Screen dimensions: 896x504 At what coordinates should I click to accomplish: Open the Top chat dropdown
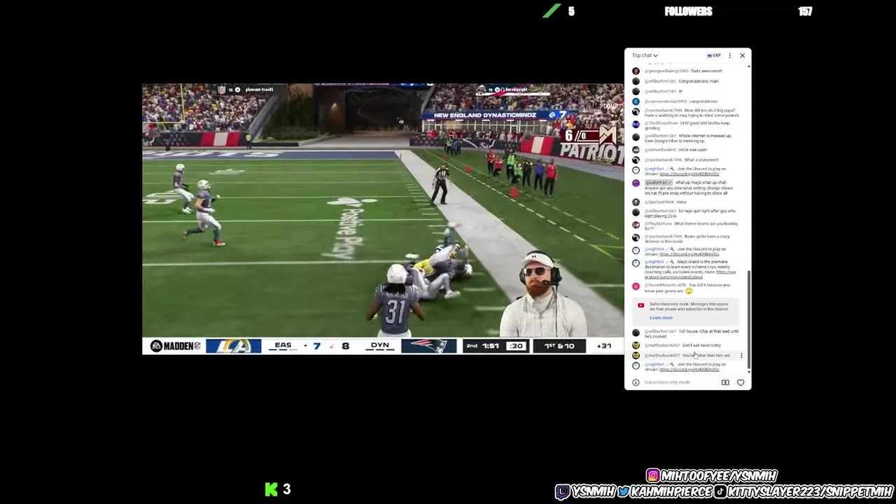645,55
